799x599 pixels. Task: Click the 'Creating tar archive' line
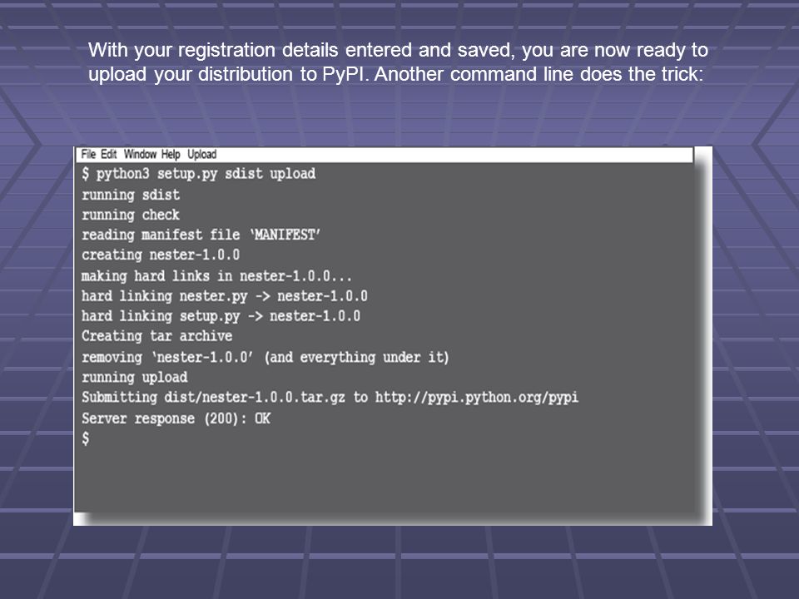pos(157,336)
